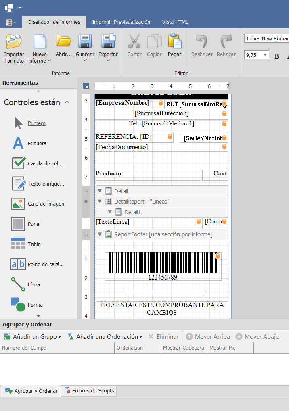Open a report with Abrir folder icon
The height and width of the screenshot is (411, 289).
point(64,42)
